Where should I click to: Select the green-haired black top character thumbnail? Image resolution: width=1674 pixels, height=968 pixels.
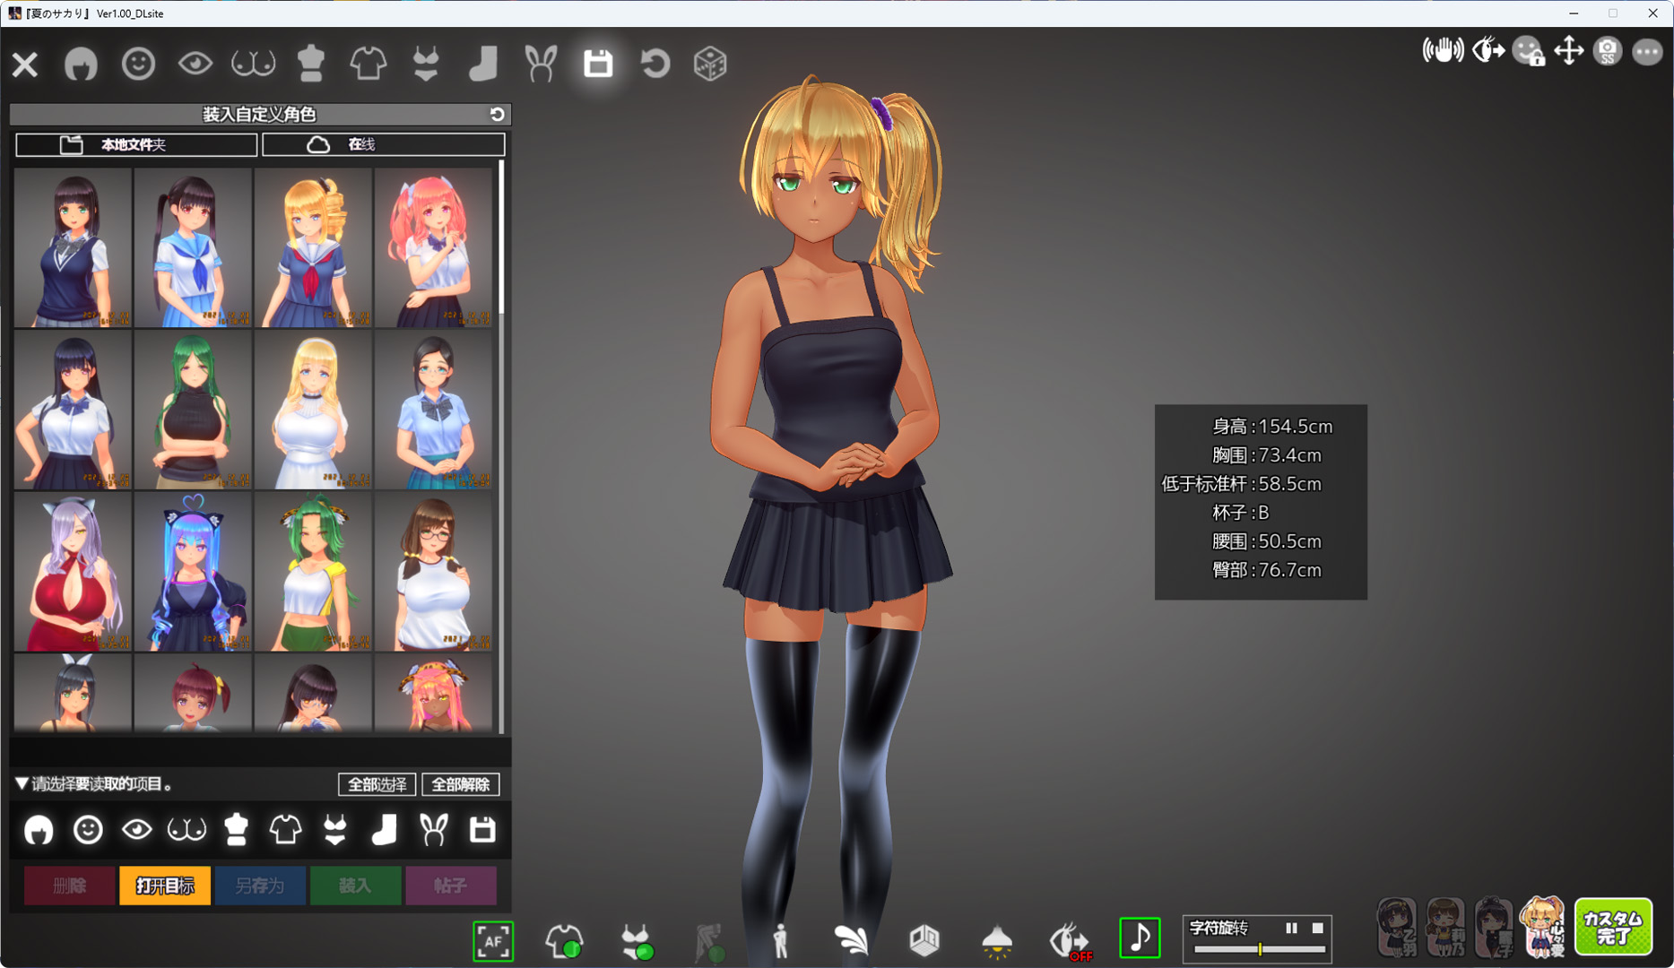[x=193, y=410]
